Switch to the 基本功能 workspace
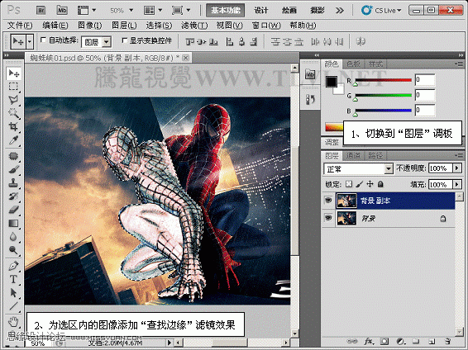 226,11
